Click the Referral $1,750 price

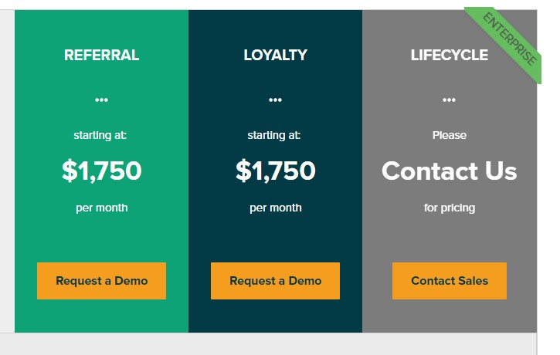(101, 171)
